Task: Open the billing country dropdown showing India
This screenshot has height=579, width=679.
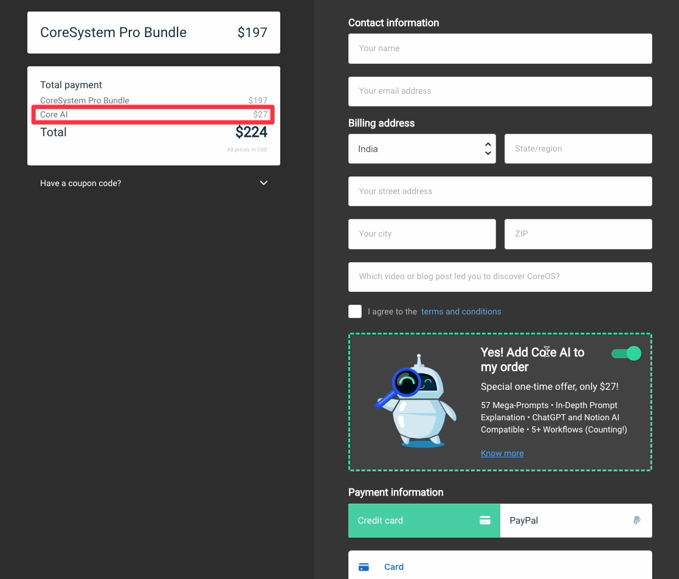Action: [422, 148]
